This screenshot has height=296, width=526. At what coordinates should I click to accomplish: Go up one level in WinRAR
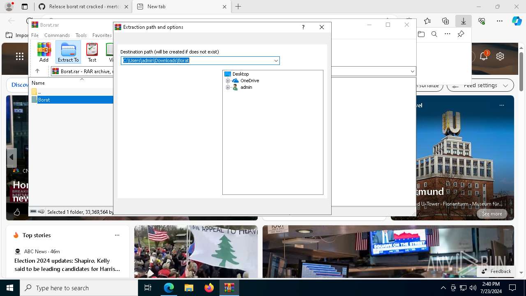[37, 71]
